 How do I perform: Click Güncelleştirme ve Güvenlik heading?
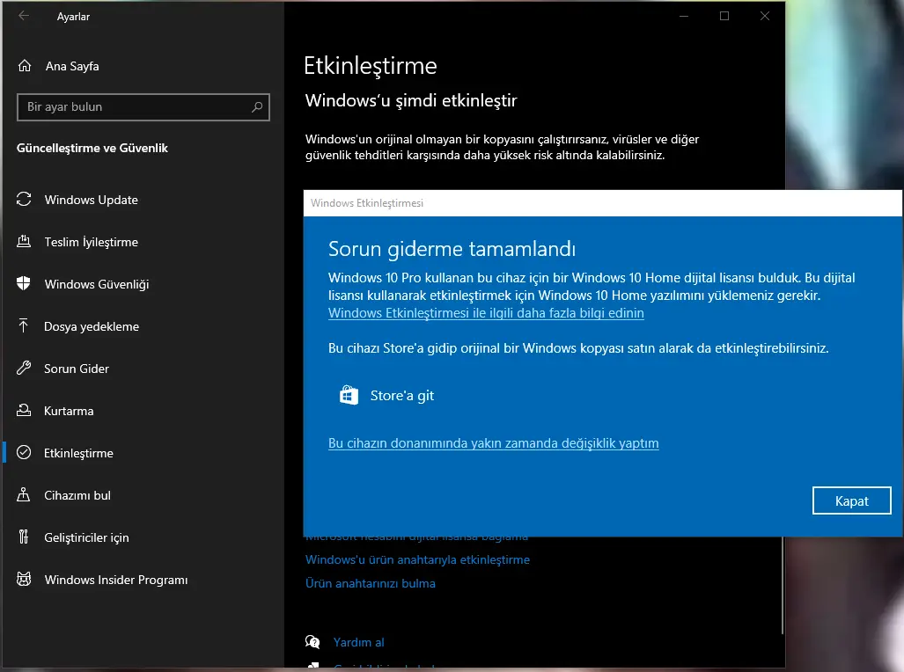(x=92, y=148)
